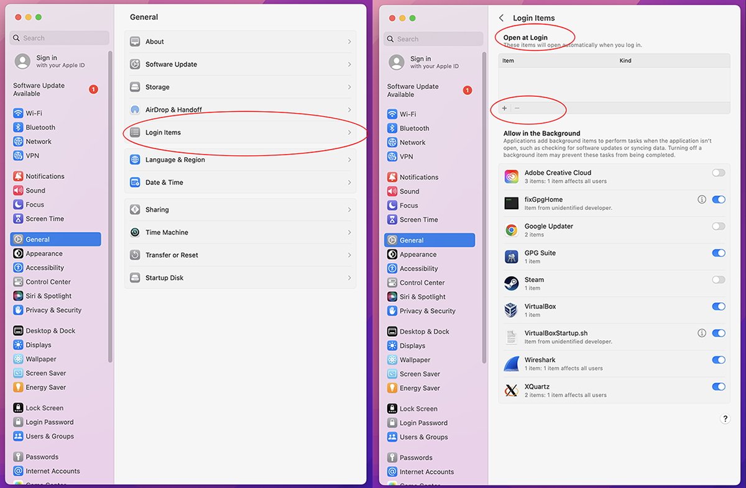Enable Adobe Creative Cloud background toggle
Viewport: 746px width, 488px height.
[718, 173]
